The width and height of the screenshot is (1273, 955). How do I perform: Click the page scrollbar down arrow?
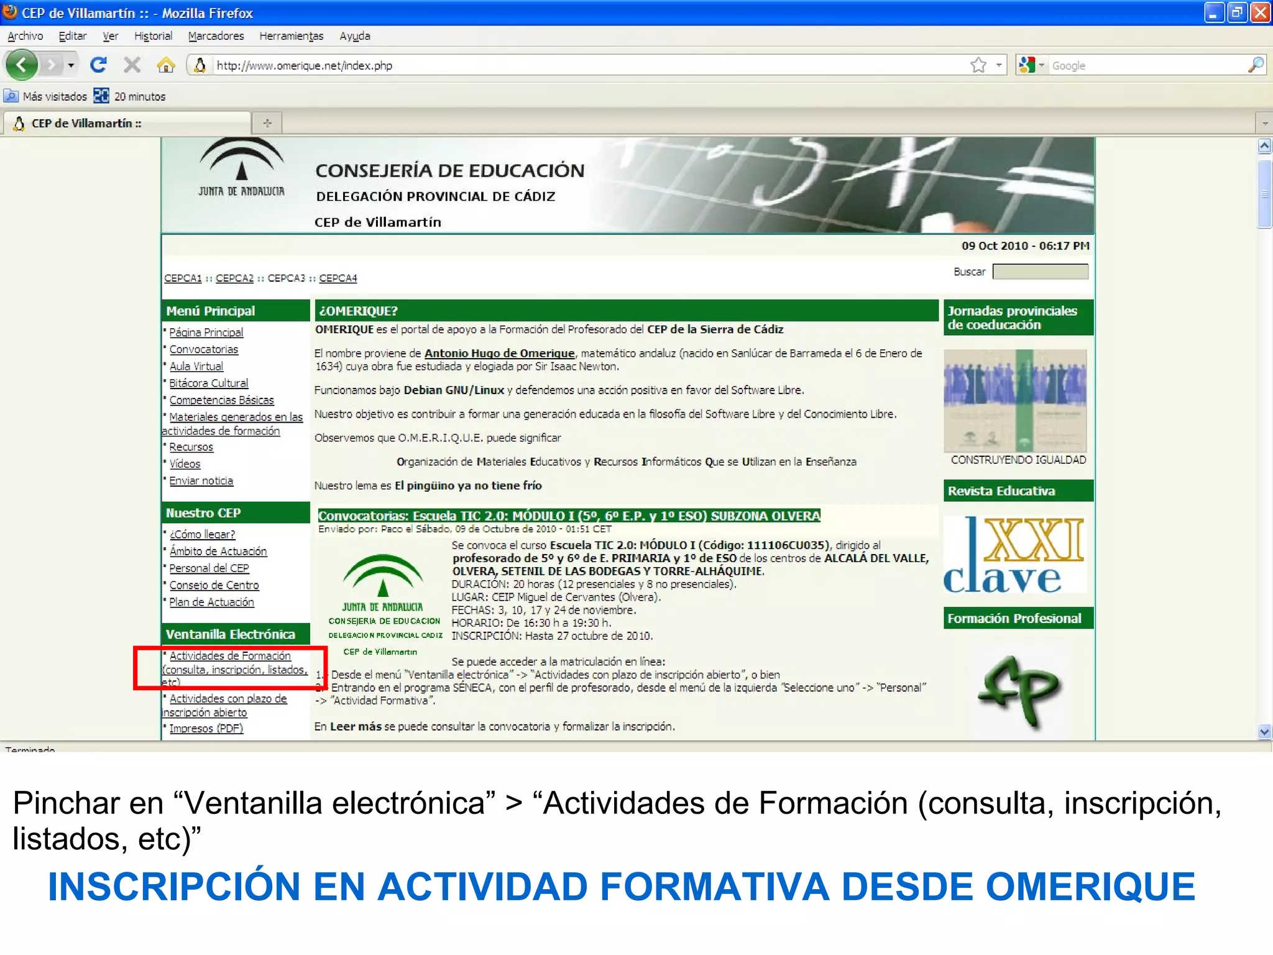1264,732
